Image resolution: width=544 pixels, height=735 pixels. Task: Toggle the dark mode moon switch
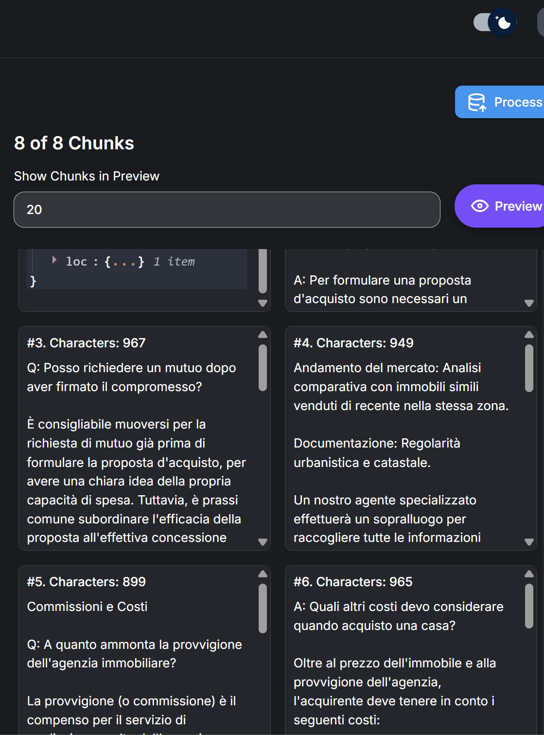[x=495, y=22]
